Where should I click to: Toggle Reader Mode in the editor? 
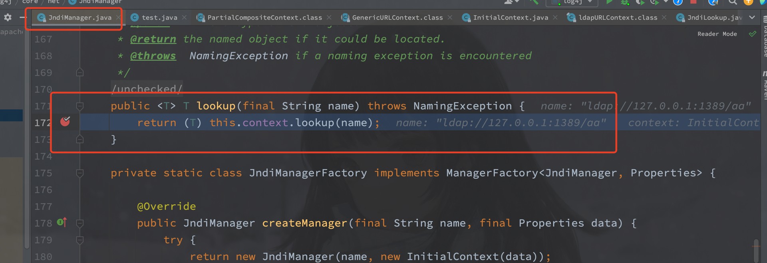click(x=717, y=34)
